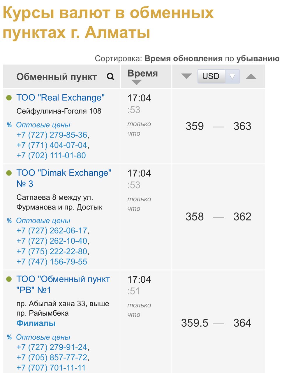Sort USD rates descending with down triangle
The width and height of the screenshot is (282, 373).
[186, 76]
